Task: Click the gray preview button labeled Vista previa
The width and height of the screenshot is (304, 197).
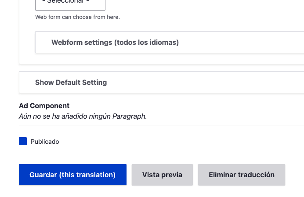Action: coord(162,175)
